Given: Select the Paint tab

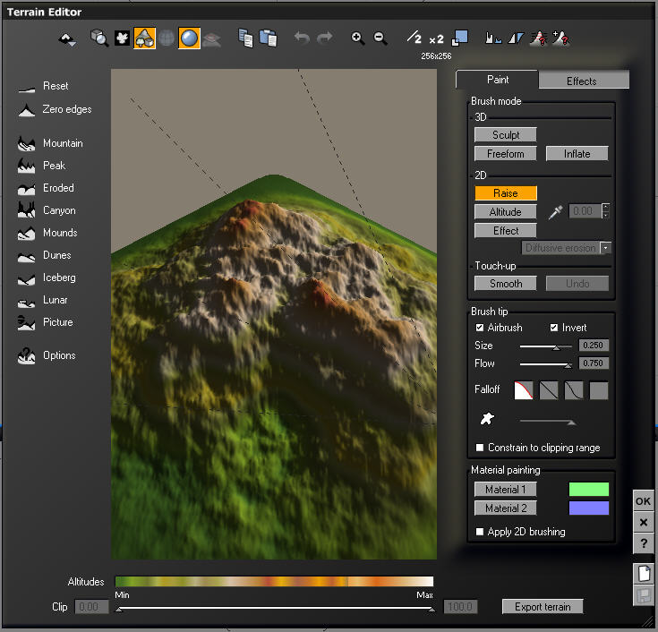Looking at the screenshot, I should (498, 80).
